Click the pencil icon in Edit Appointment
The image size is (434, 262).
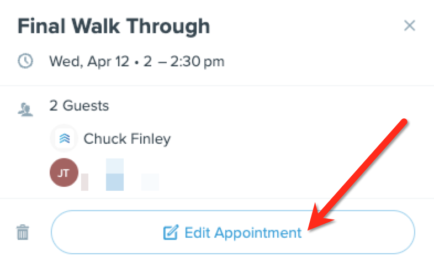pos(171,232)
